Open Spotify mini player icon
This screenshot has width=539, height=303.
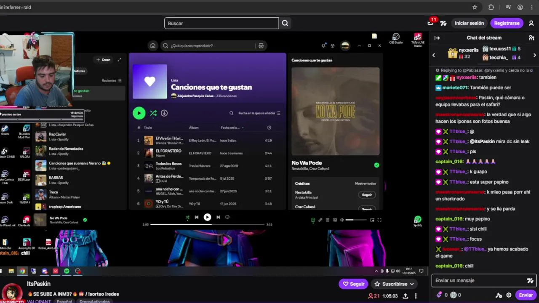tap(372, 220)
